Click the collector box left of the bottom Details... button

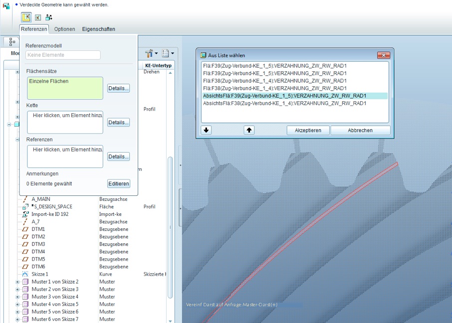(x=65, y=157)
